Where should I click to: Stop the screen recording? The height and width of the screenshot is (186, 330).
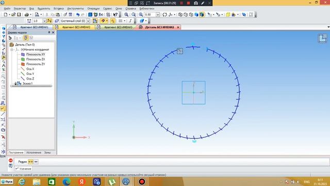pos(188,3)
